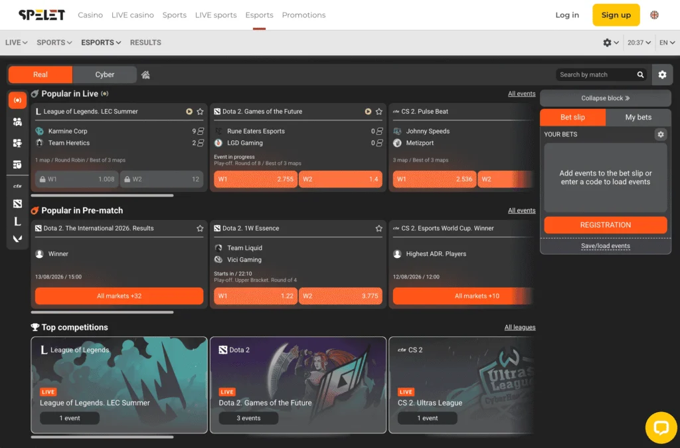Click the Top competitions horizontal scrollbar

click(102, 437)
